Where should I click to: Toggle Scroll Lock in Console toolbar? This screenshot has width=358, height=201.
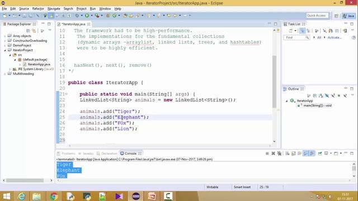293,154
